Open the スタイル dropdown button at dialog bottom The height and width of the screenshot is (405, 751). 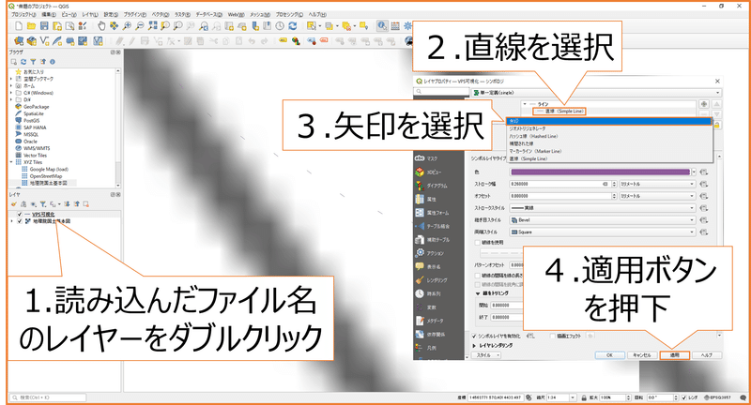487,355
